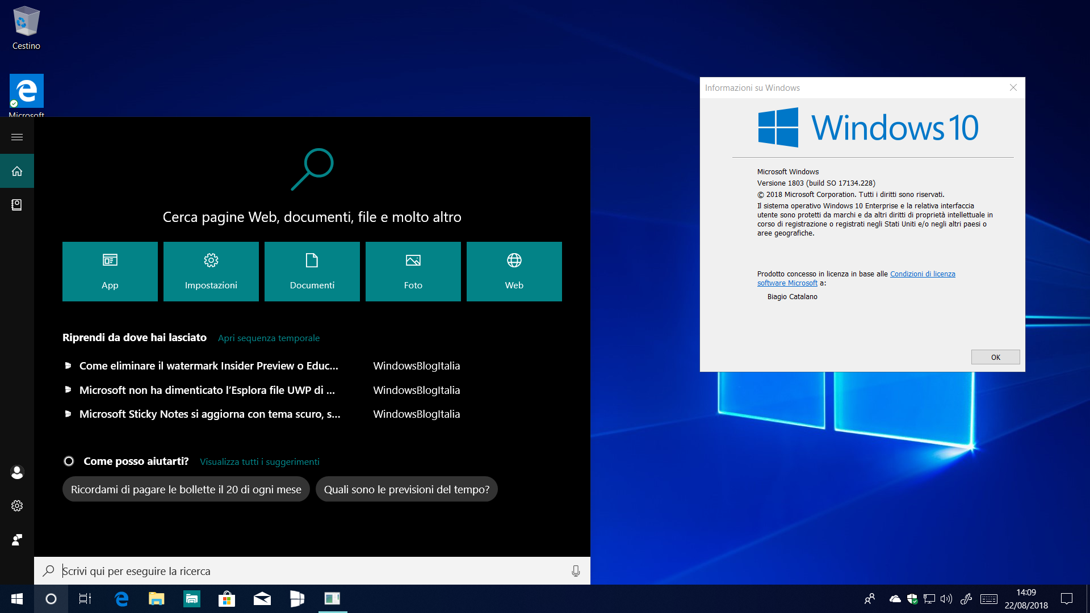
Task: Open the touch keyboard tray icon
Action: point(989,599)
